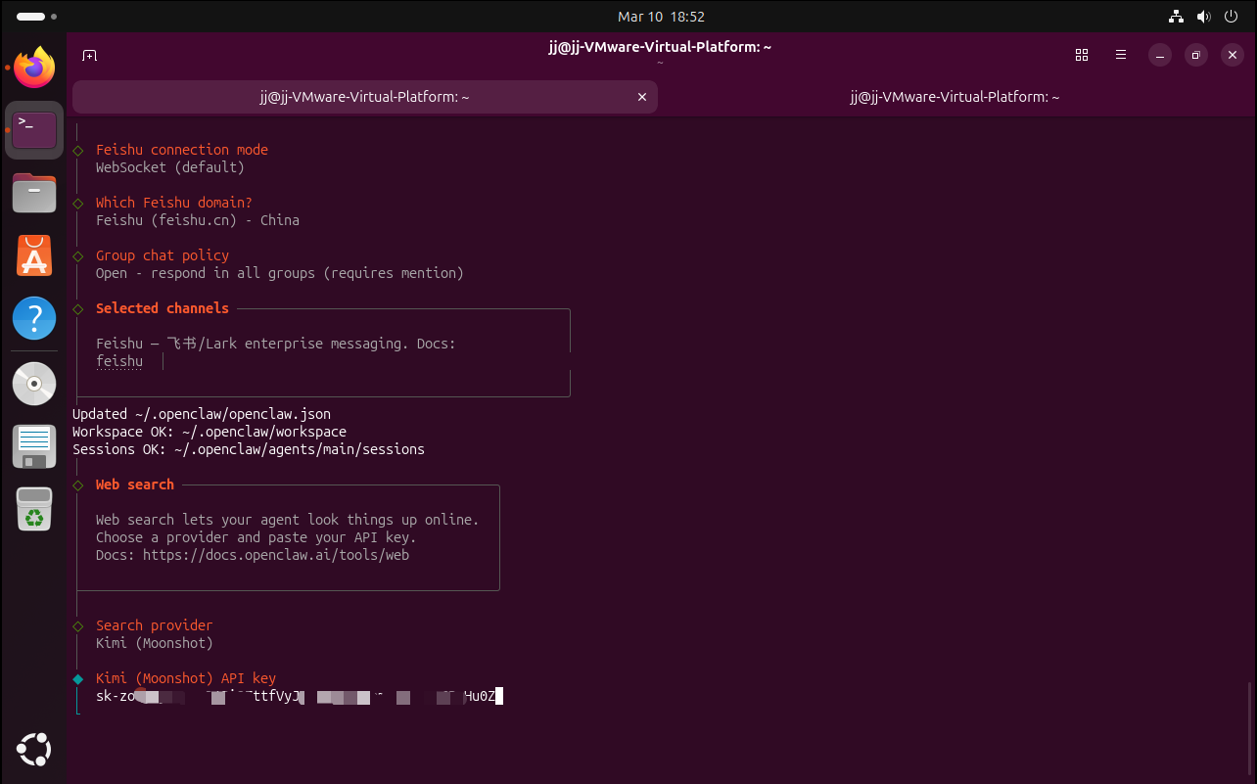
Task: Click 'Kimi (Moonshot) API key' prompt label
Action: (186, 678)
